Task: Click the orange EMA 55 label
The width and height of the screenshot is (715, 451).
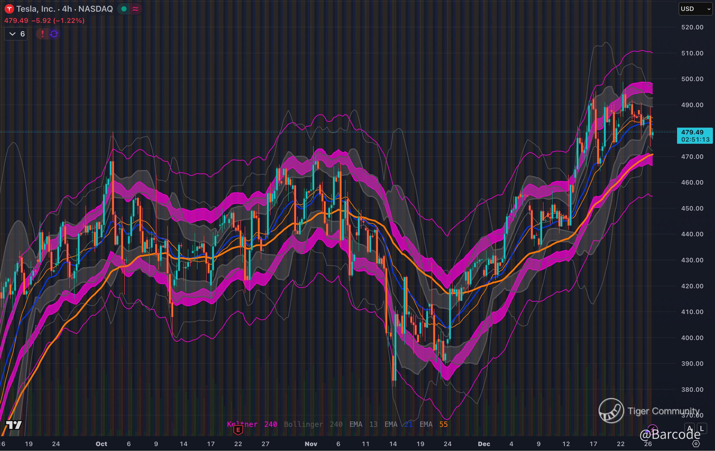Action: click(x=434, y=424)
